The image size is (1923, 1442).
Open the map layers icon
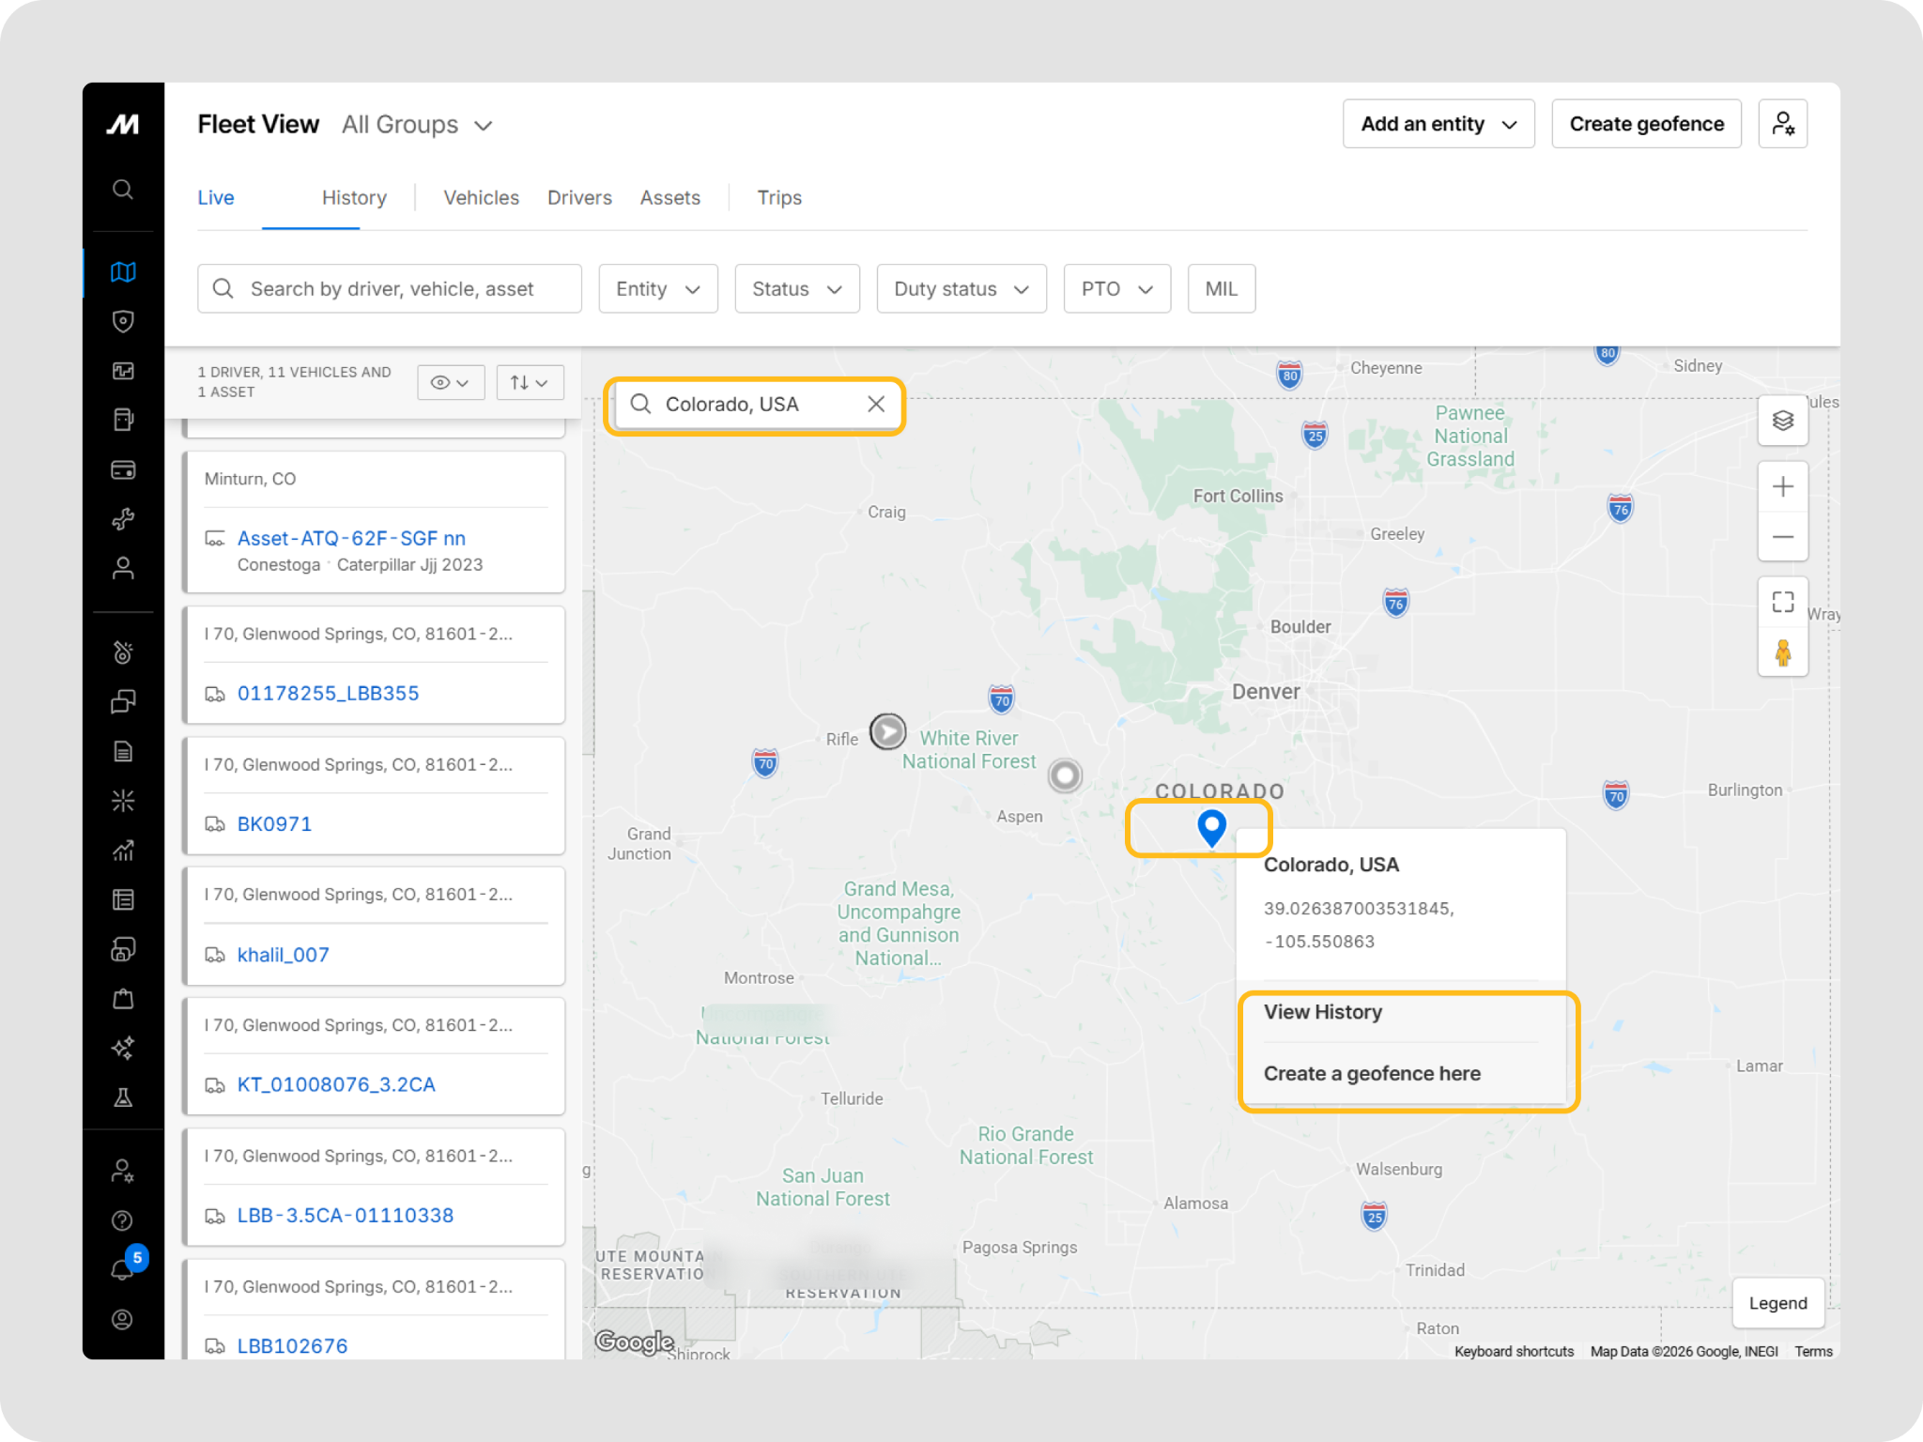pyautogui.click(x=1782, y=421)
